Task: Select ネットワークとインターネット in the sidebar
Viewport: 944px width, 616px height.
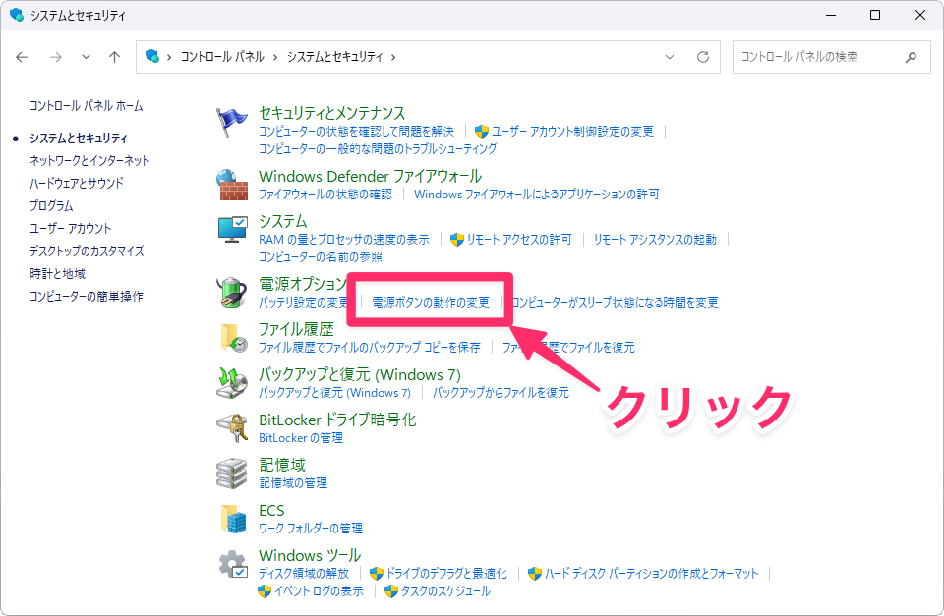Action: 89,160
